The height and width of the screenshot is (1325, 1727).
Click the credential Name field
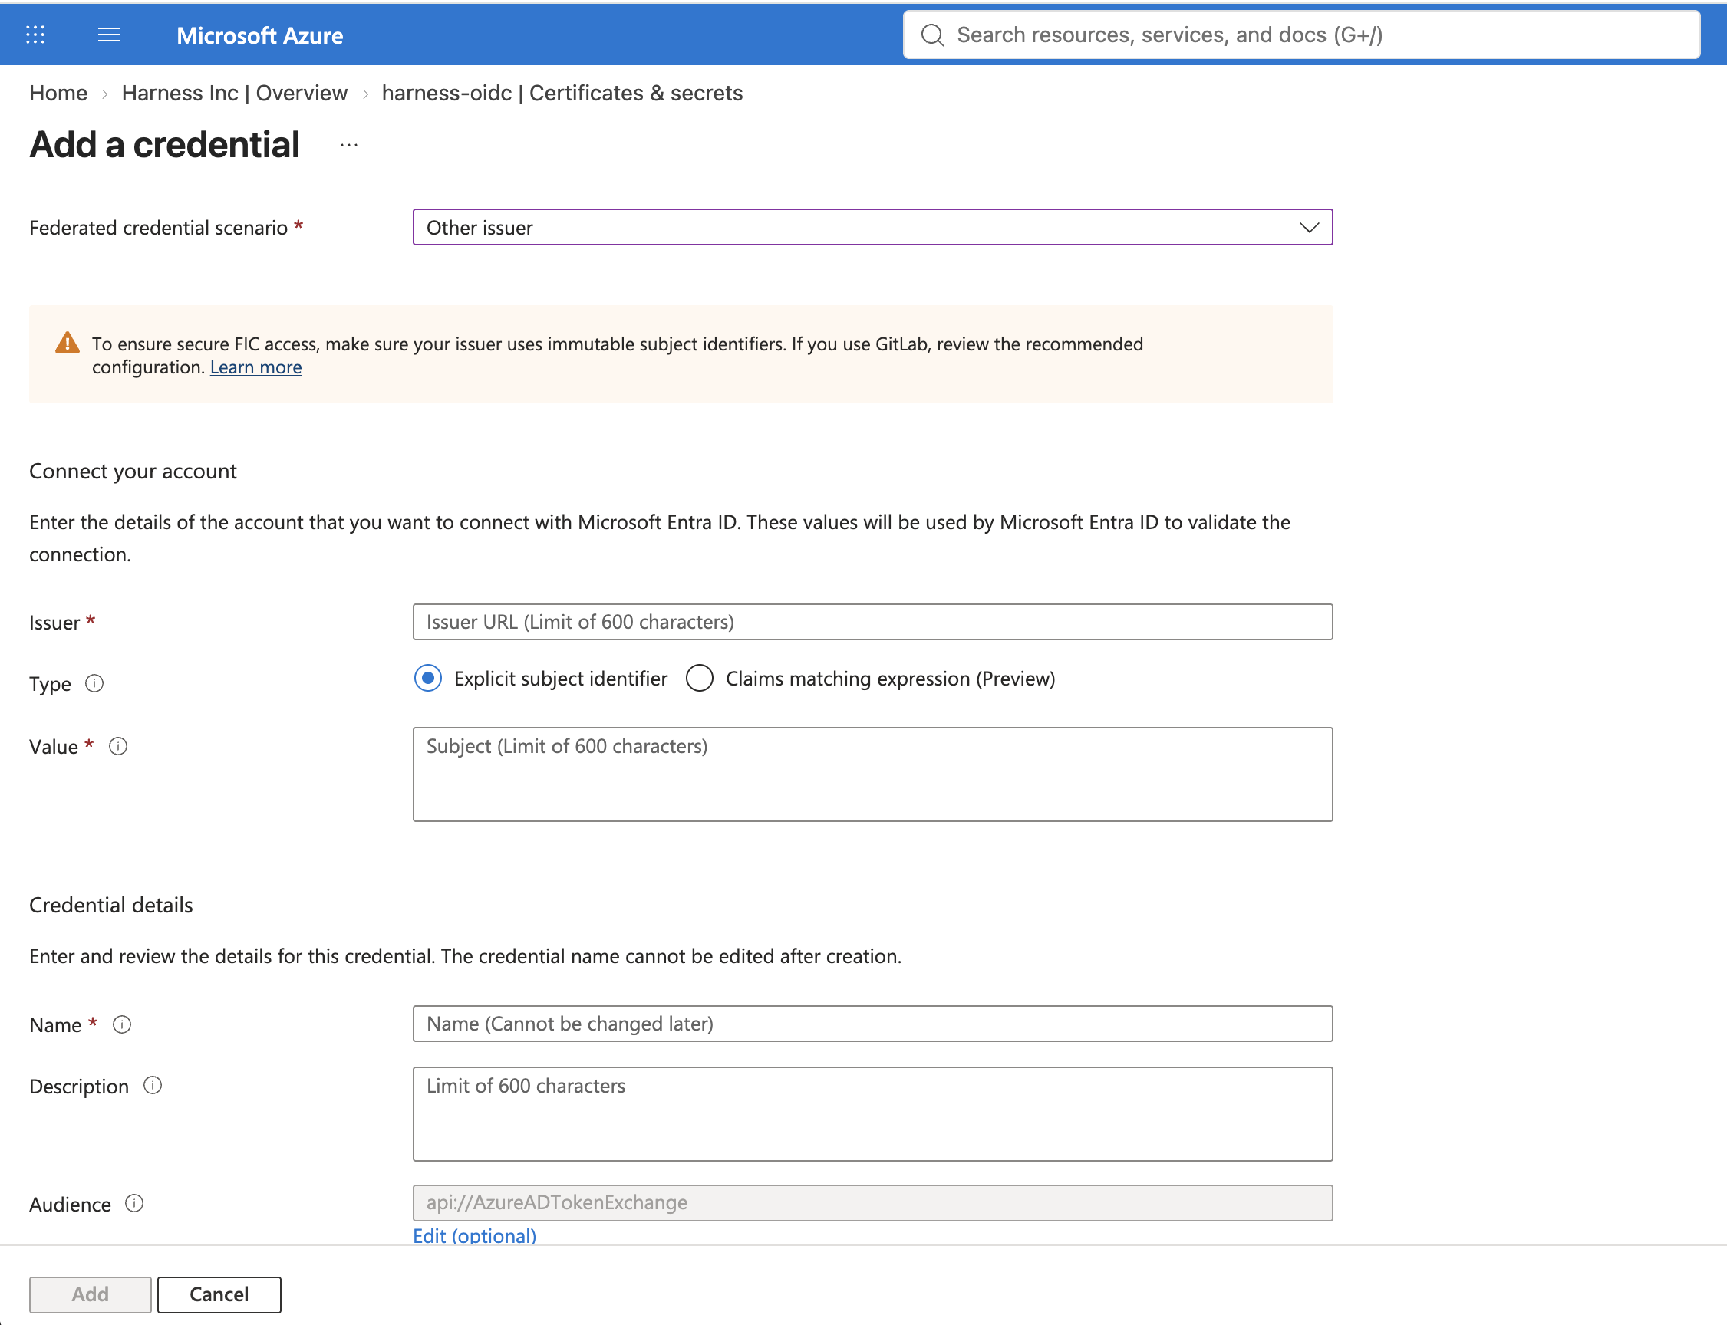(872, 1023)
